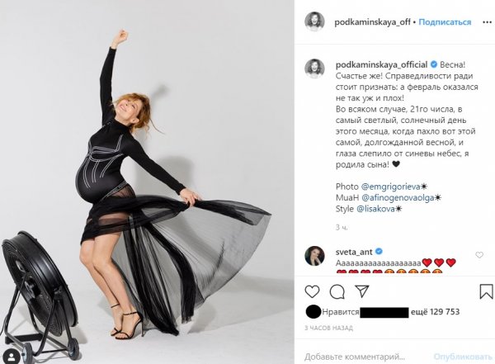Open @afinogenovaolga profile link

click(398, 198)
